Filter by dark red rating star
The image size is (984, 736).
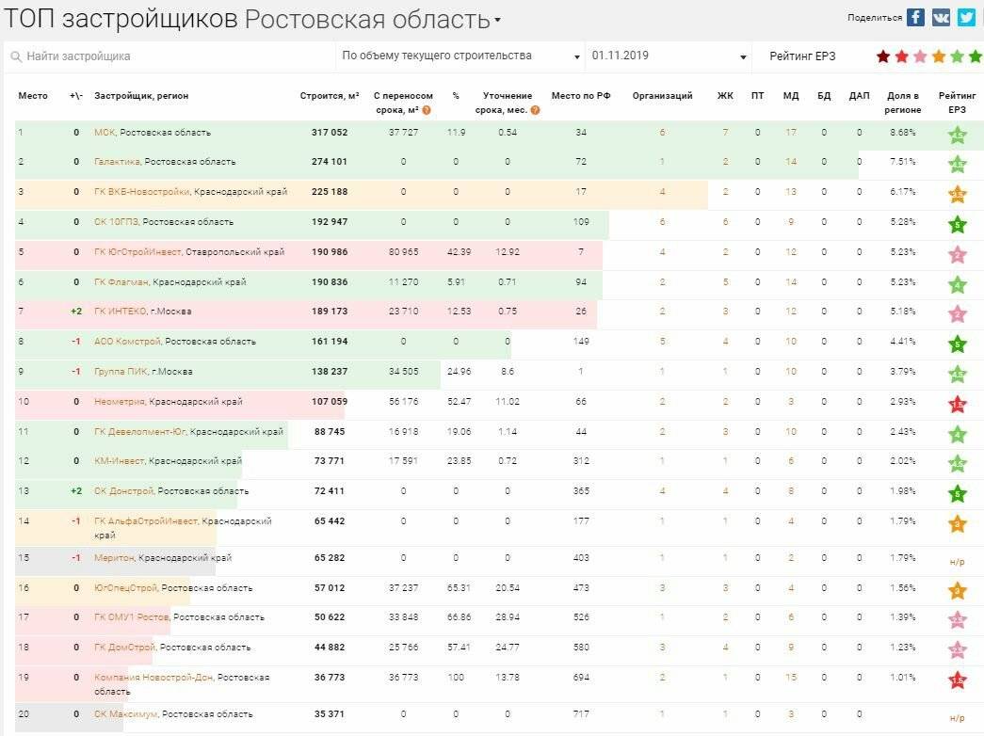tap(883, 56)
